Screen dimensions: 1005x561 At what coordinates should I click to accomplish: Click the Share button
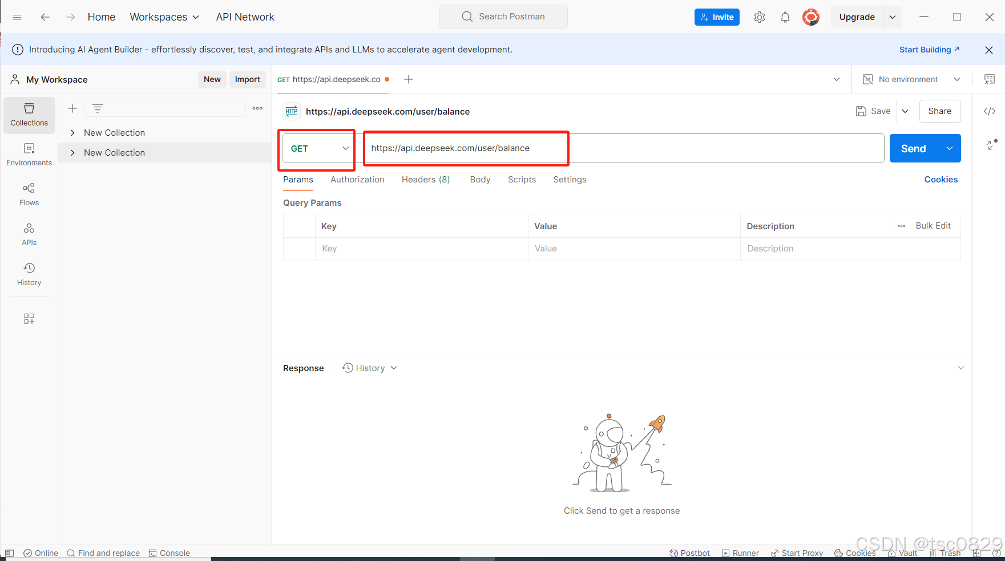pos(940,111)
